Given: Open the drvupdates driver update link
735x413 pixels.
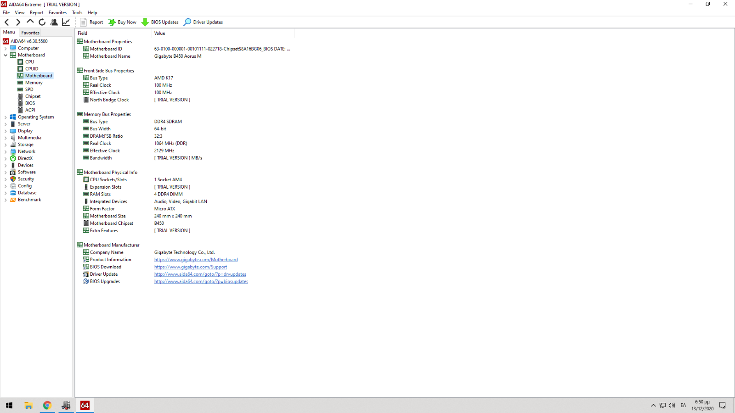Looking at the screenshot, I should click(200, 274).
